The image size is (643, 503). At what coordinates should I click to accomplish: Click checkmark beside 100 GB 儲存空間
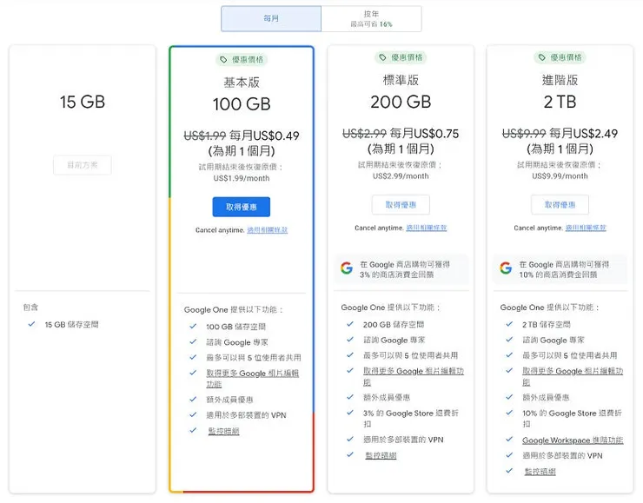193,327
